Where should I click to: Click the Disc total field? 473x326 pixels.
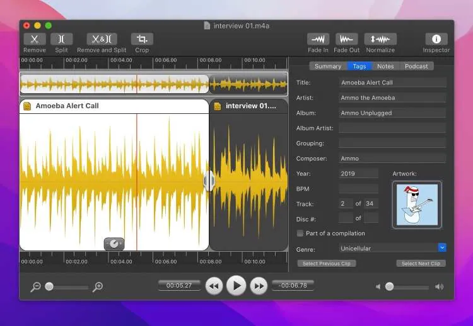coord(371,218)
